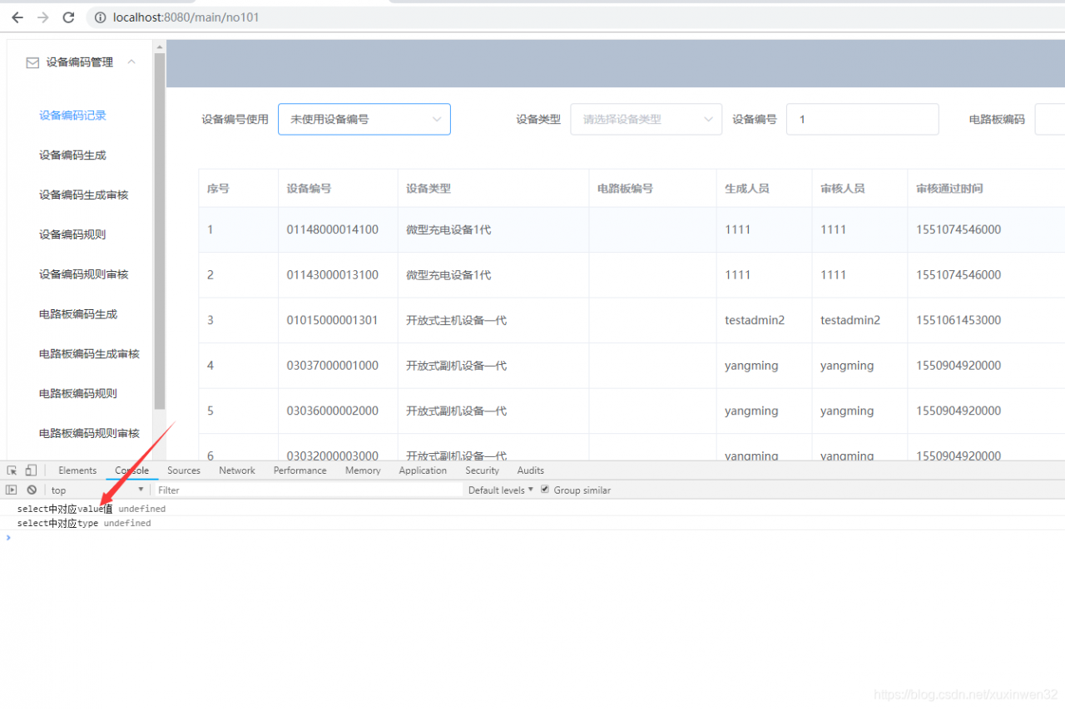
Task: Open the 设备编号使用 dropdown showing 未使用设备编号
Action: tap(364, 119)
